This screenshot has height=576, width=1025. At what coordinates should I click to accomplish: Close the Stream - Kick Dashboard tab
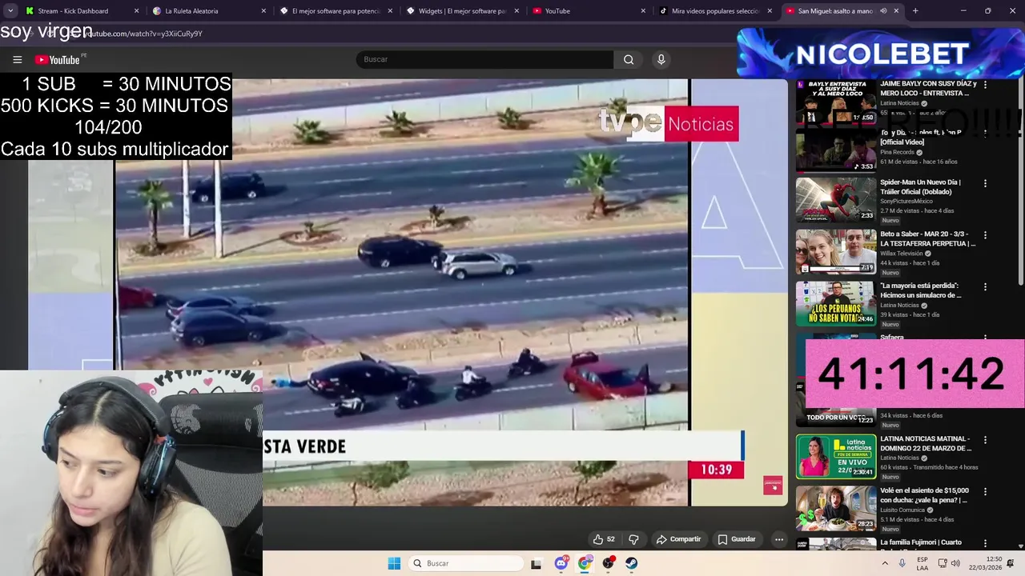[x=136, y=11]
